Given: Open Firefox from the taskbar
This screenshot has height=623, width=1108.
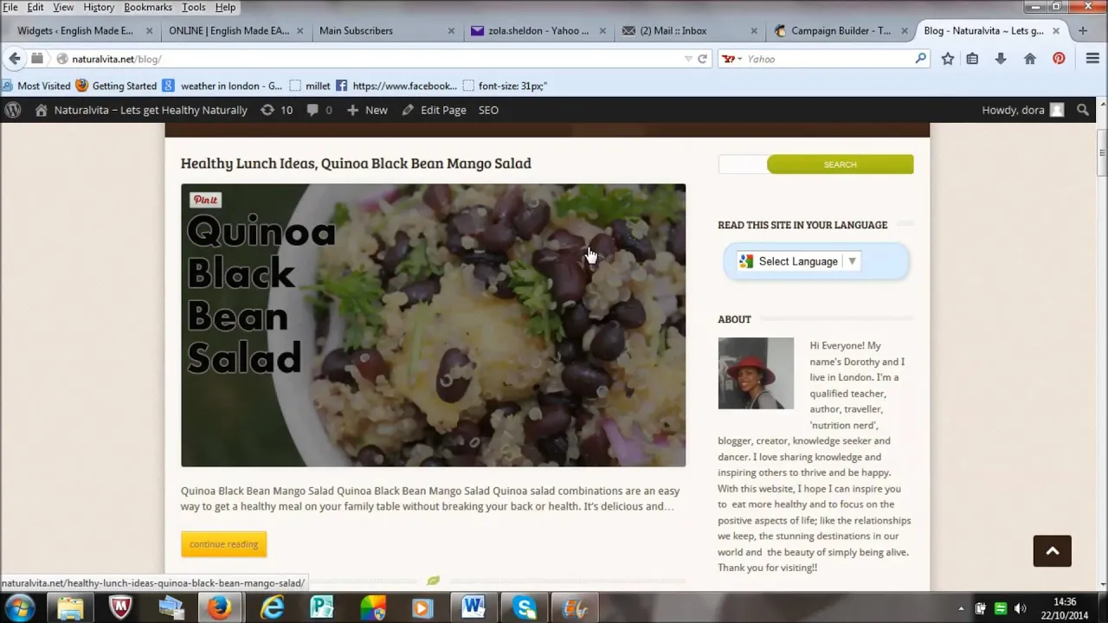Looking at the screenshot, I should pos(219,607).
